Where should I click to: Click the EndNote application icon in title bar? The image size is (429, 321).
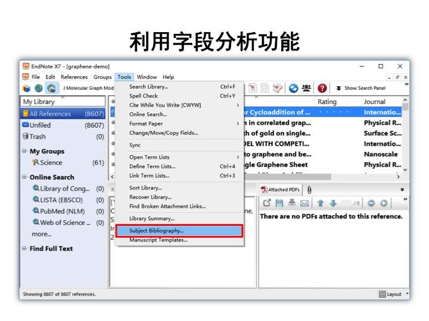click(26, 67)
